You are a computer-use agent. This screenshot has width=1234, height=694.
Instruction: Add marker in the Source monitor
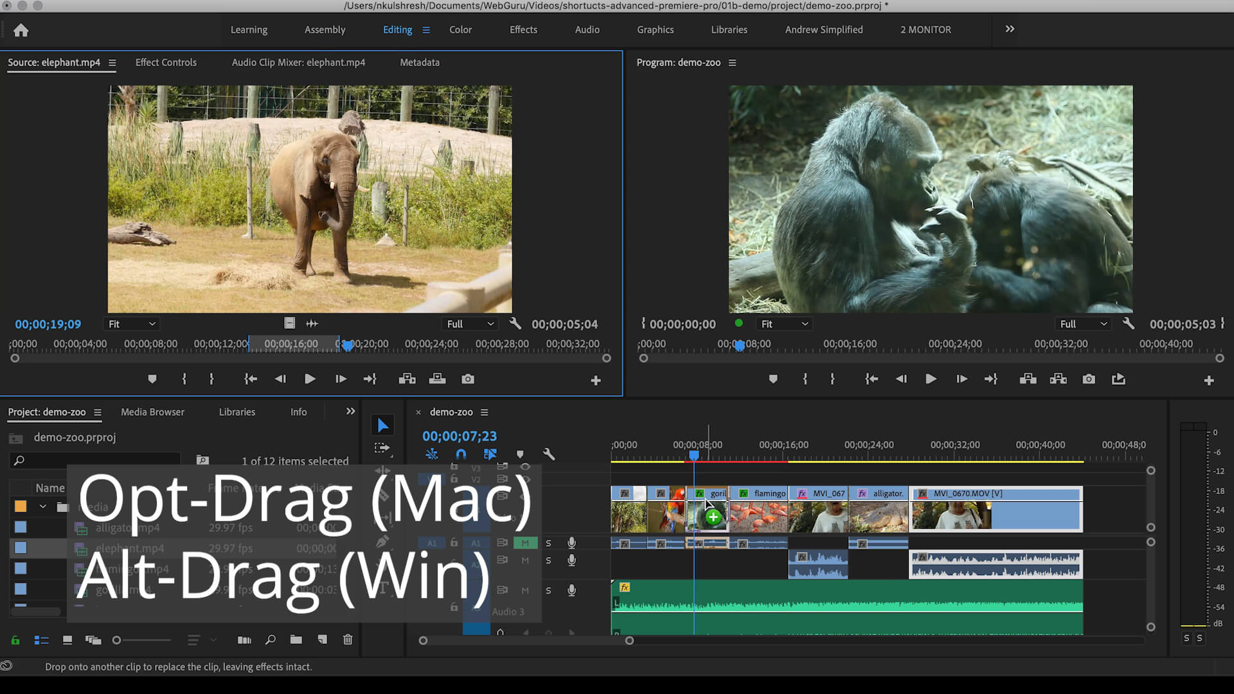tap(152, 379)
